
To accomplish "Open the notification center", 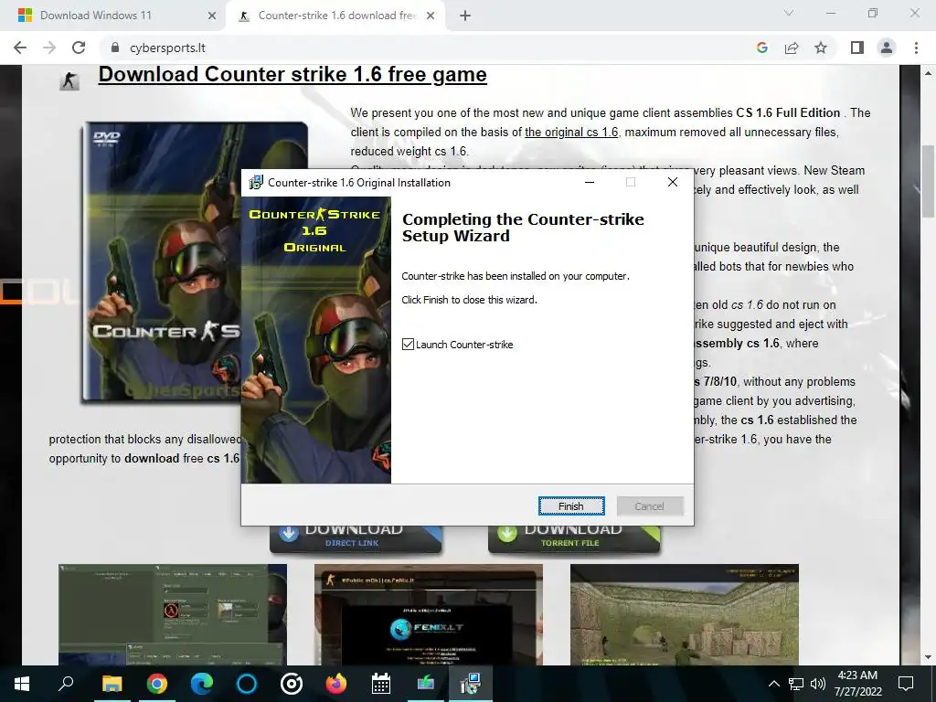I will tap(906, 684).
